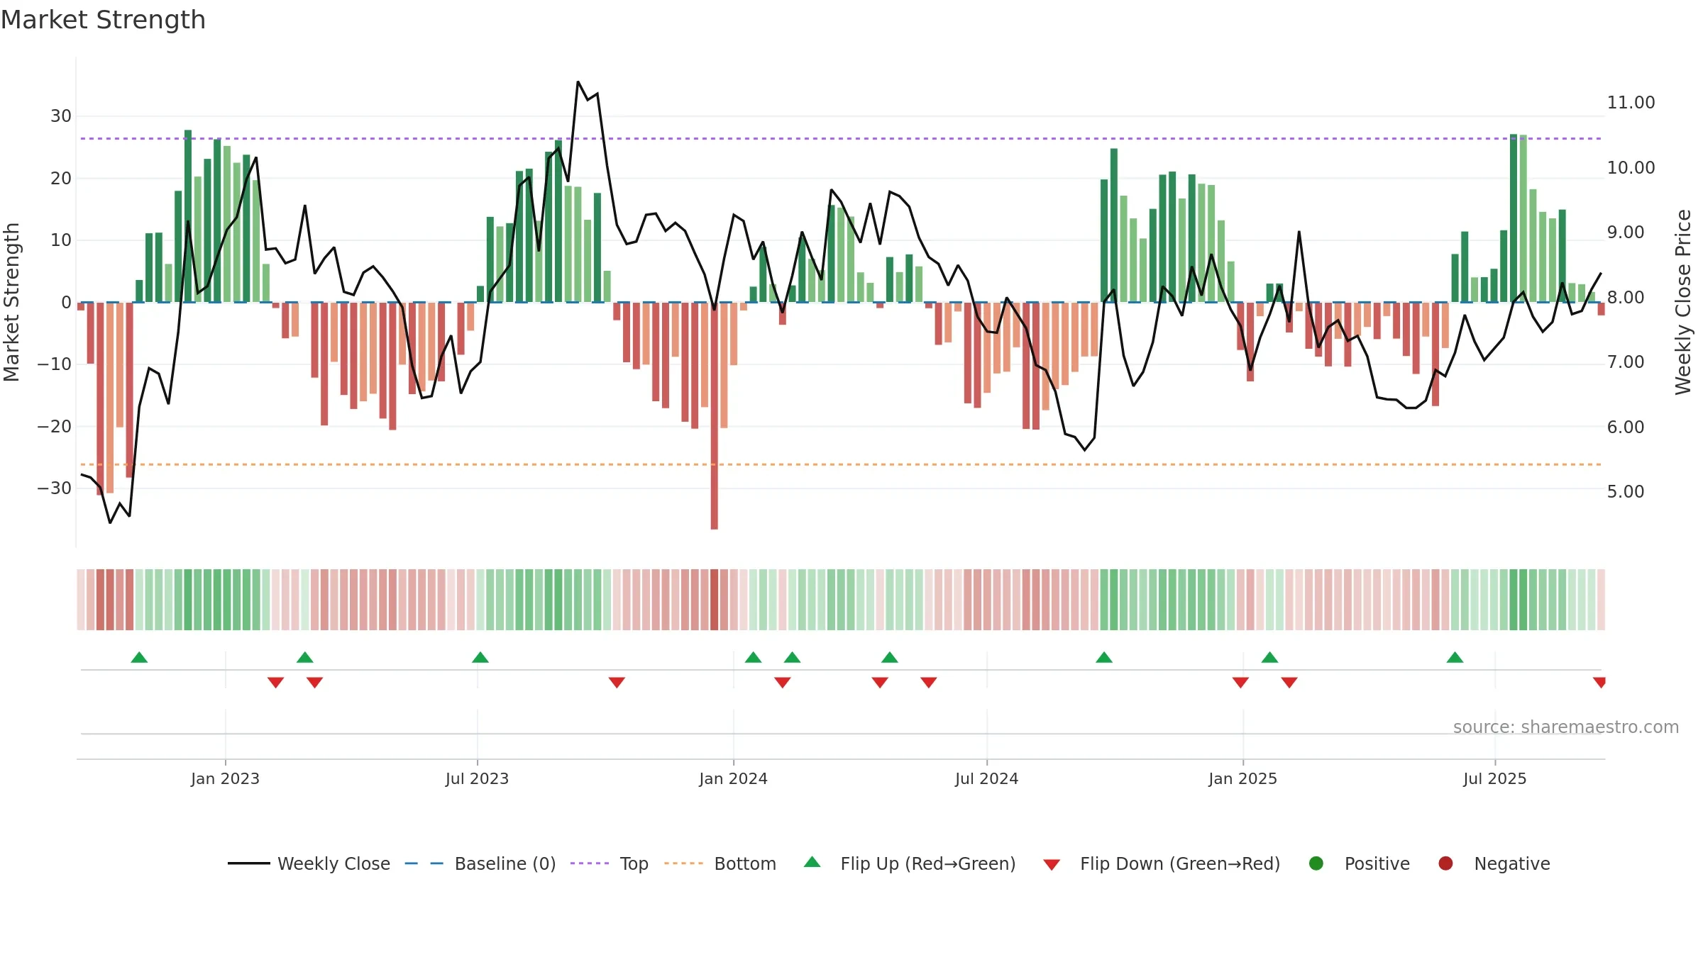Click the Jan 2024 axis label
The height and width of the screenshot is (957, 1703).
733,778
